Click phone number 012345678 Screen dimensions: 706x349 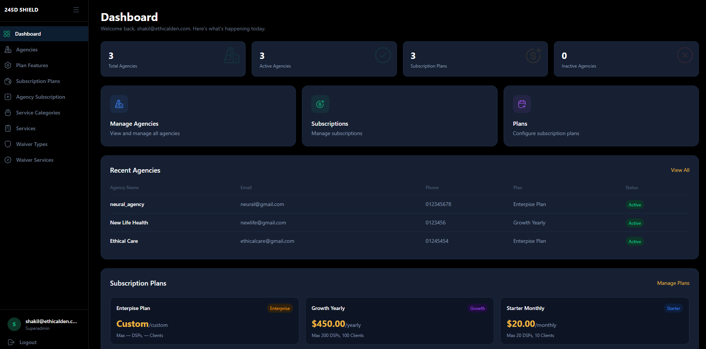pos(438,205)
